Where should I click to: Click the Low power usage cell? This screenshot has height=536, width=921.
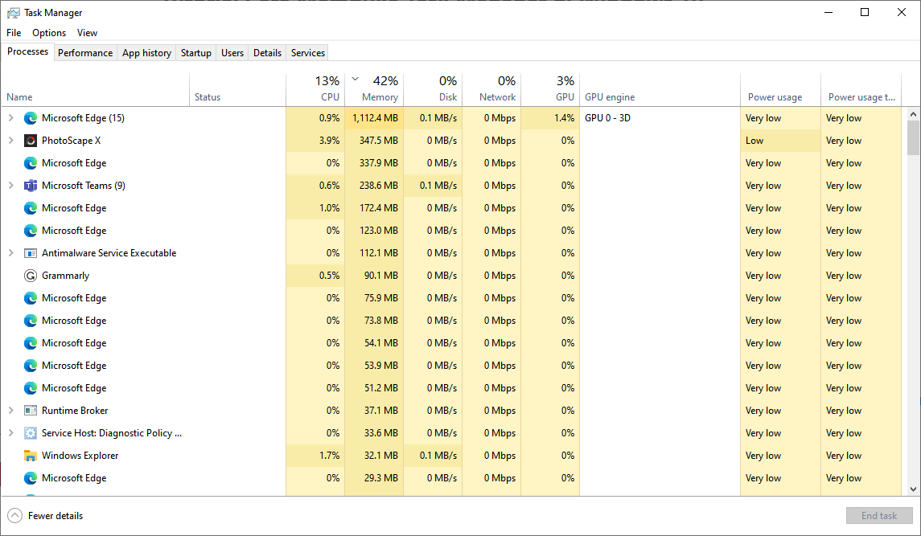click(780, 141)
